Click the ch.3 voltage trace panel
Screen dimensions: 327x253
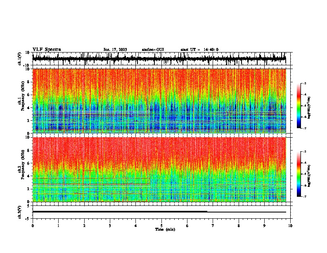pos(162,212)
